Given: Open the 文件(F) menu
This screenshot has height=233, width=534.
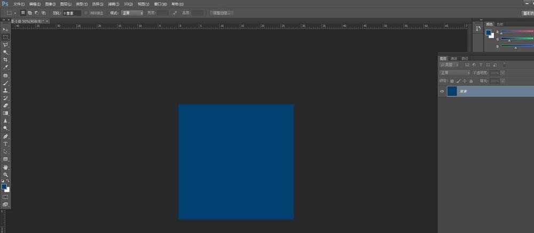Looking at the screenshot, I should point(19,4).
